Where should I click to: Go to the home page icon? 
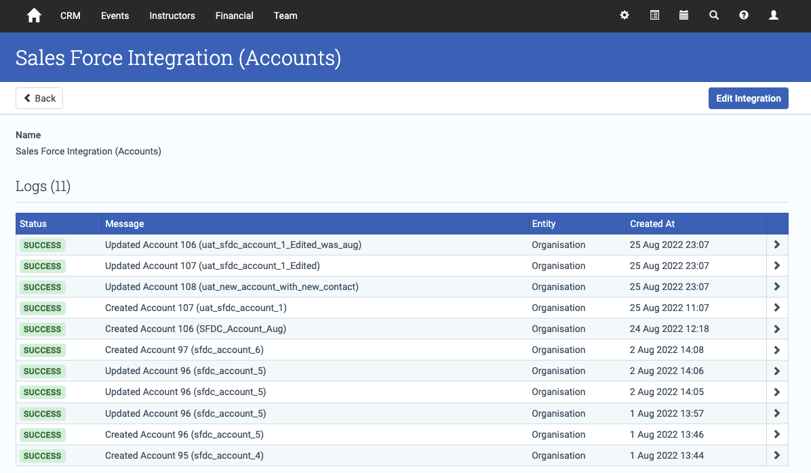click(34, 16)
